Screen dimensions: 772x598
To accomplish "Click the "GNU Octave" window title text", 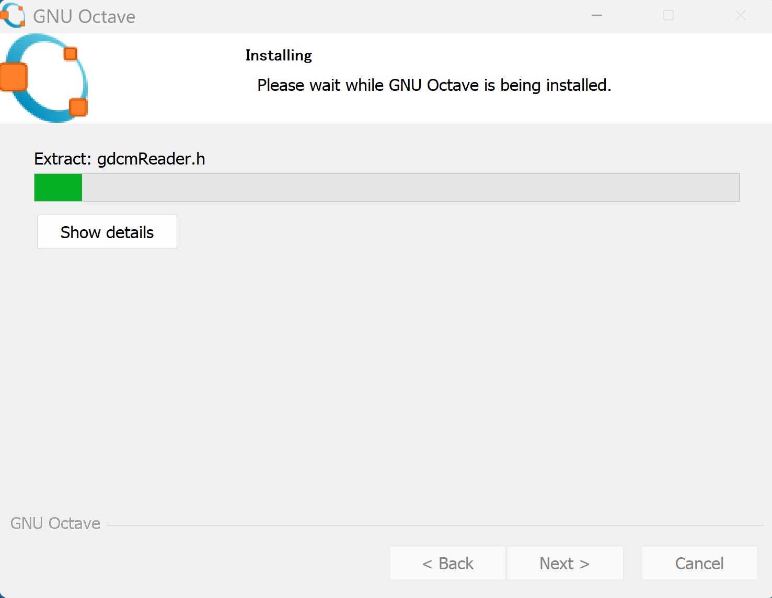I will tap(84, 17).
